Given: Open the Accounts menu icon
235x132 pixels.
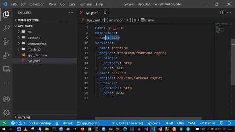Looking at the screenshot, I should (6, 99).
